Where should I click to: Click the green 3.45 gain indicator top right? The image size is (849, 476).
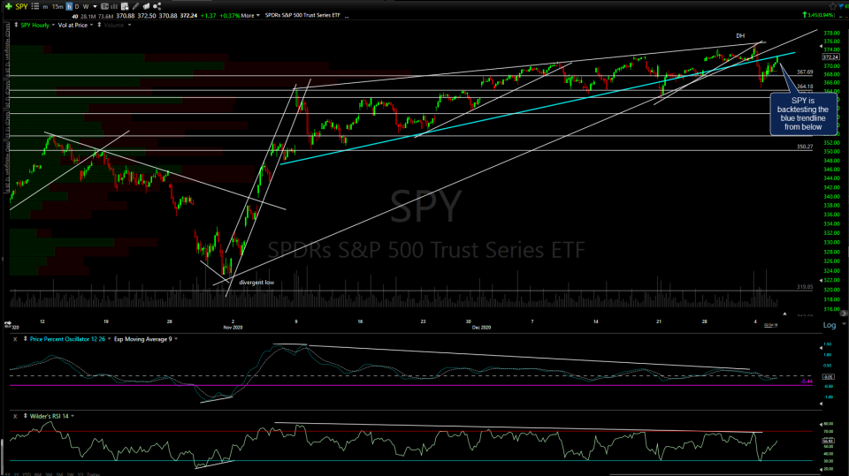tap(819, 15)
